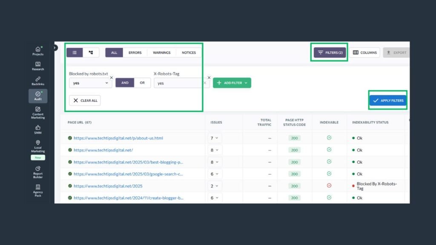Expand the 2 issues dropdown for /2025 row
The width and height of the screenshot is (436, 245).
(x=215, y=186)
